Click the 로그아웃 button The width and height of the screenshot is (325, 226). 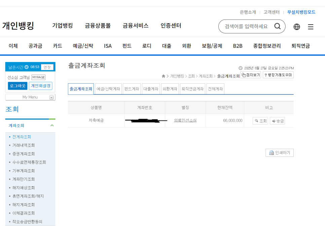[17, 86]
